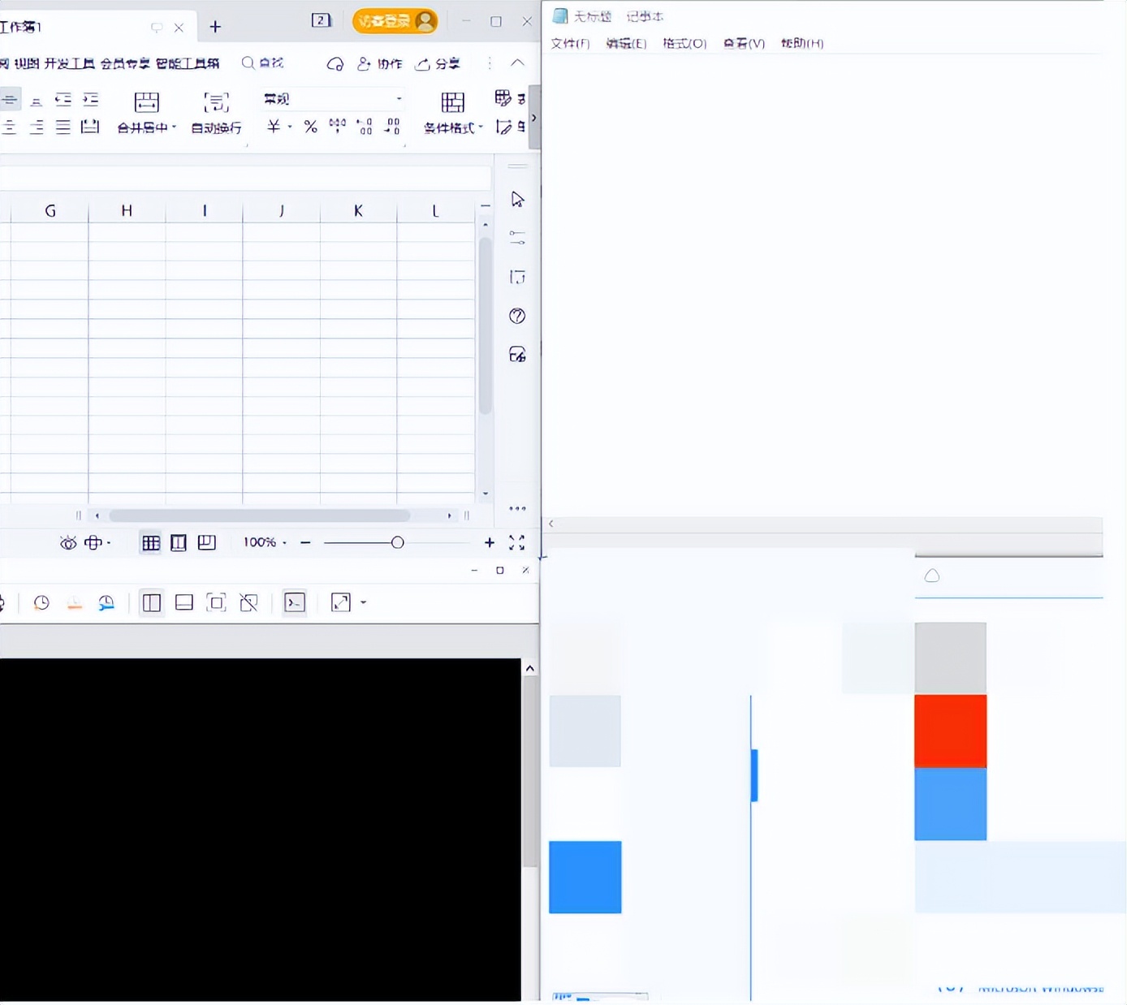Click the horizontal scrollbar right arrow

pyautogui.click(x=450, y=515)
